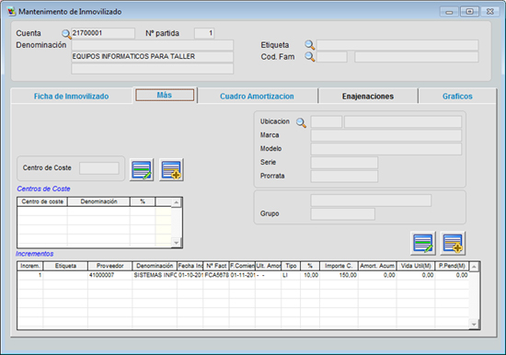506x355 pixels.
Task: Click the Cod. Fam description field
Action: pos(417,57)
